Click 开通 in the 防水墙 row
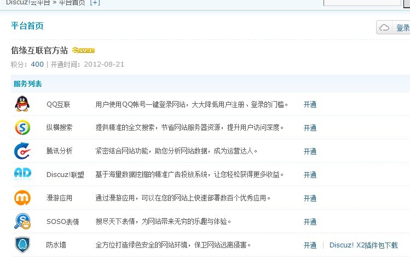This screenshot has height=266, width=410. (310, 245)
